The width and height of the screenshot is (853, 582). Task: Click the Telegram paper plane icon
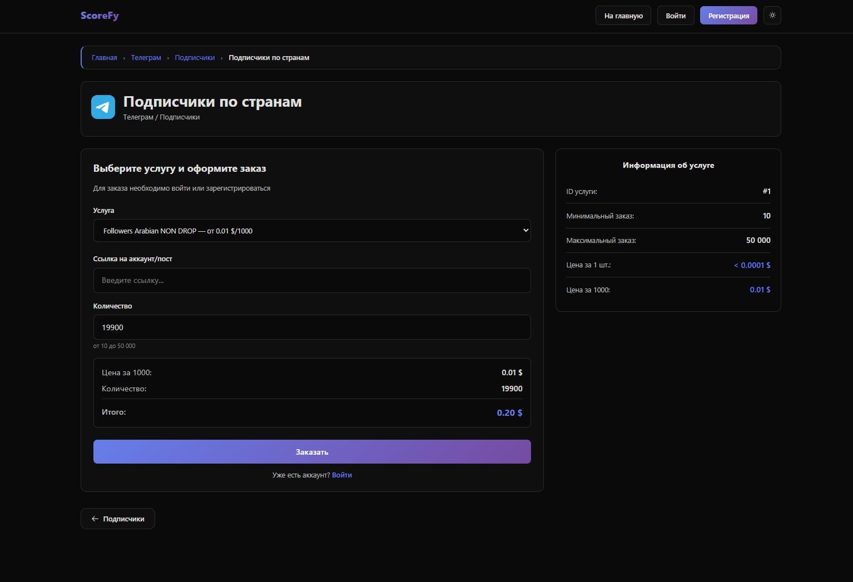click(x=103, y=107)
